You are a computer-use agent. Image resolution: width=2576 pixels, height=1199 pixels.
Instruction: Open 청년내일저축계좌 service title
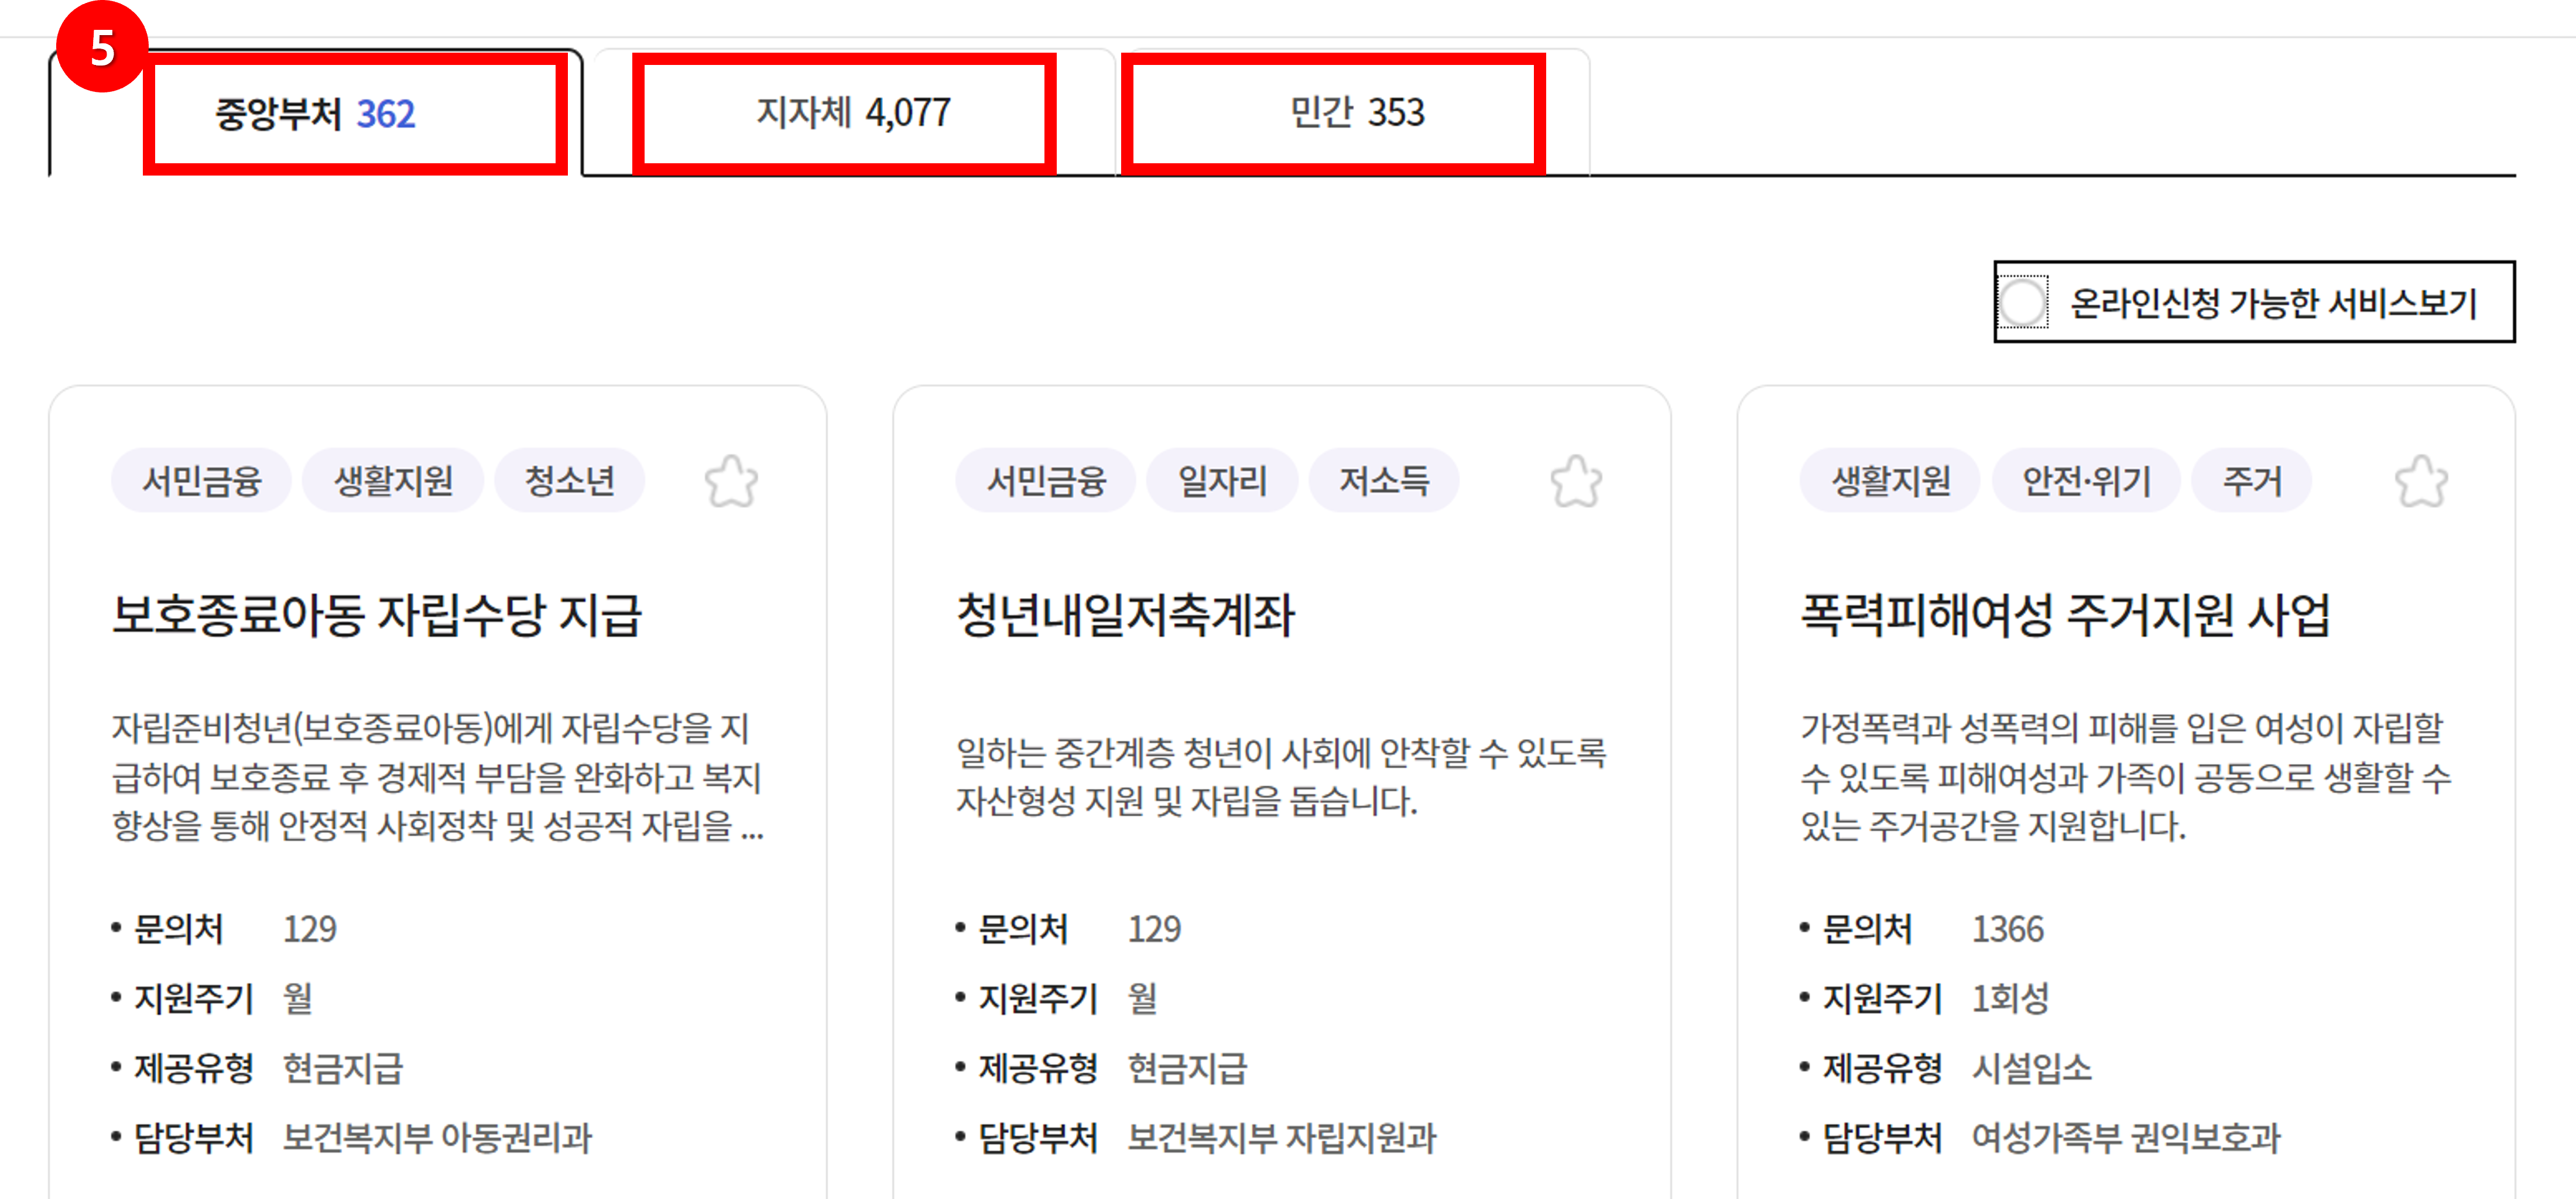(x=1125, y=614)
